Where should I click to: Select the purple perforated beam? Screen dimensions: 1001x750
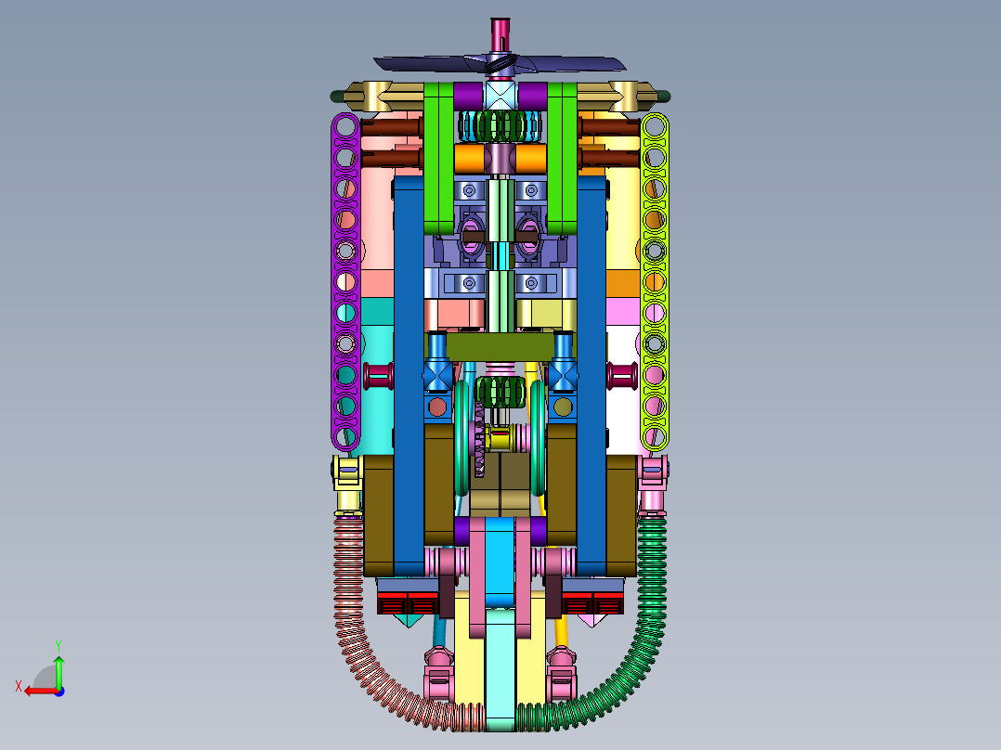346,282
